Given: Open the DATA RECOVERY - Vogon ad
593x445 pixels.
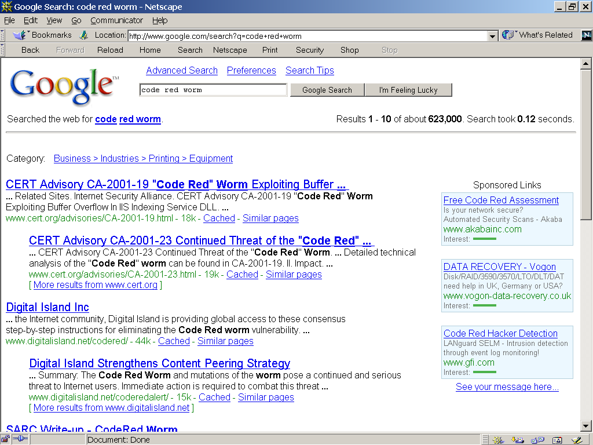Looking at the screenshot, I should tap(500, 267).
